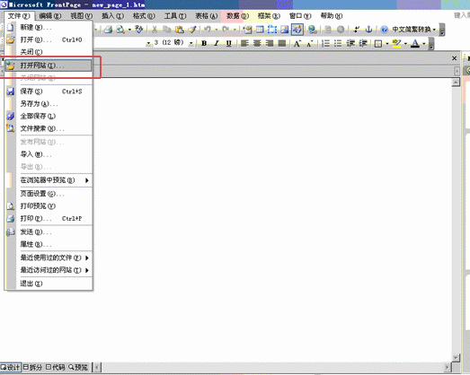Viewport: 470px width, 375px height.
Task: Click the vertical scrollbar up arrow
Action: tap(456, 82)
